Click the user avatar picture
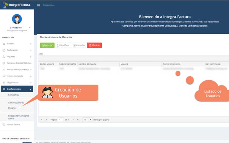The width and height of the screenshot is (229, 143). pos(17,19)
